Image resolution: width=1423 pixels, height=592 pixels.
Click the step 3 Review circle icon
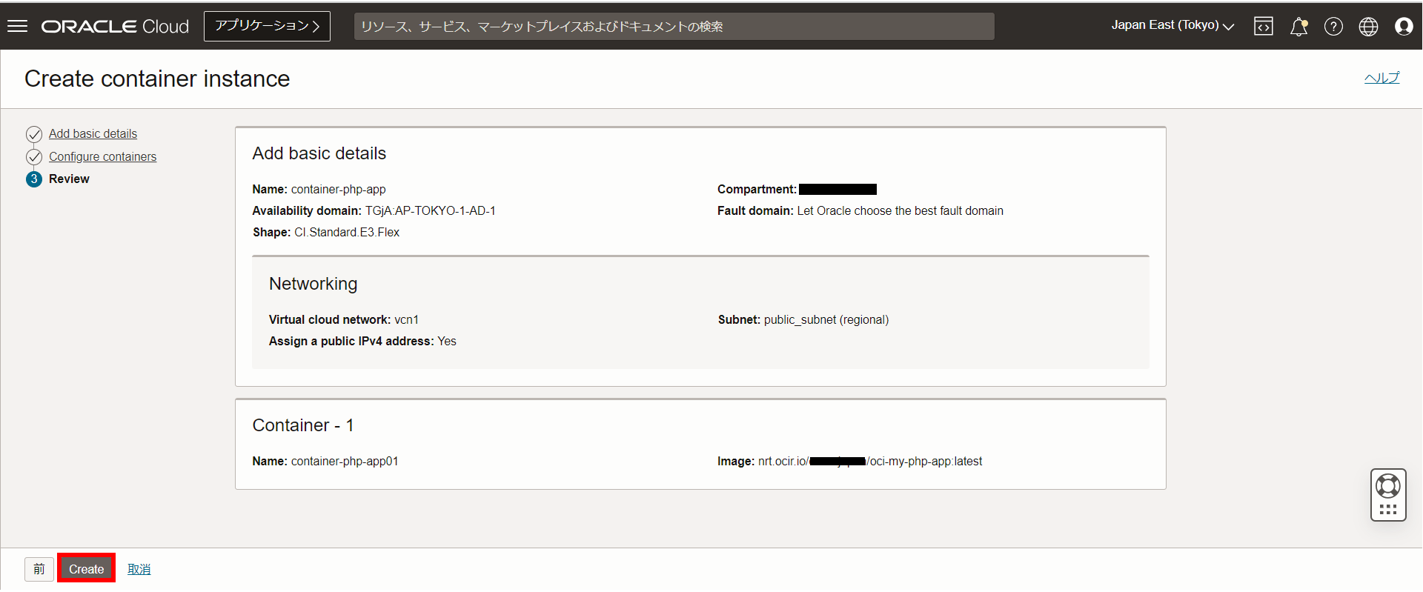[34, 179]
